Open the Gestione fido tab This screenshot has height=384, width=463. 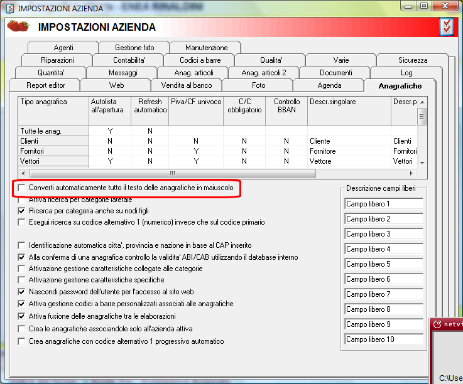(134, 48)
